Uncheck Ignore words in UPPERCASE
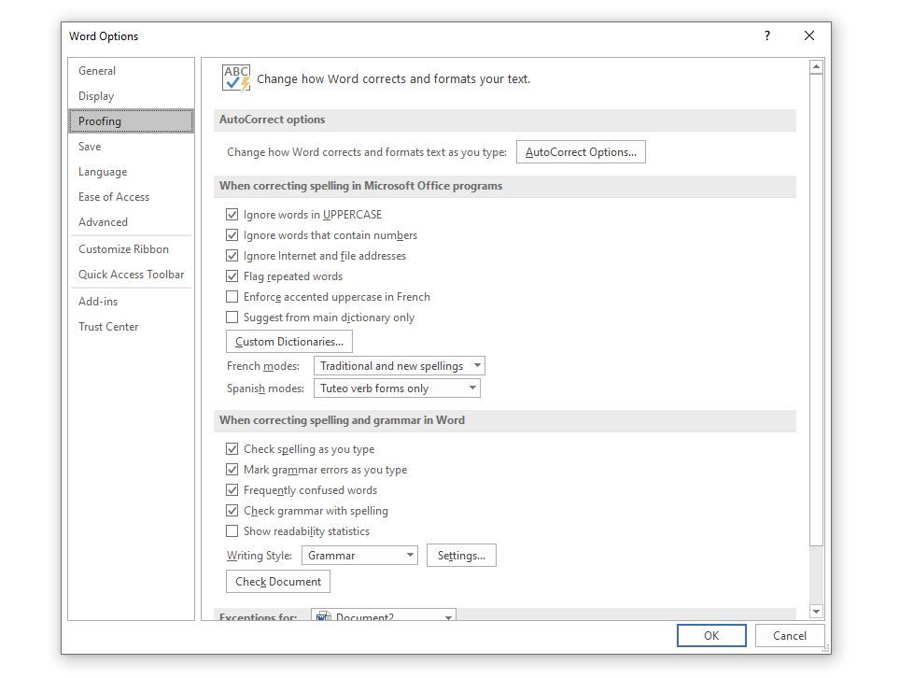 coord(232,214)
